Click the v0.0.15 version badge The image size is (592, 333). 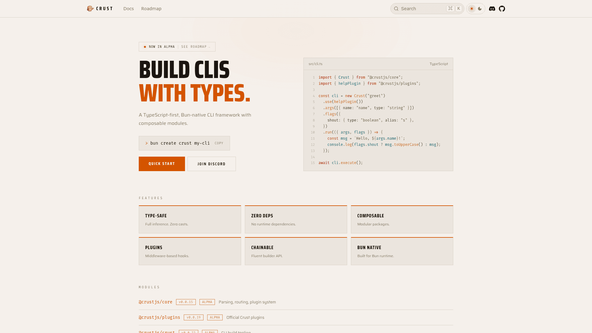click(x=186, y=302)
